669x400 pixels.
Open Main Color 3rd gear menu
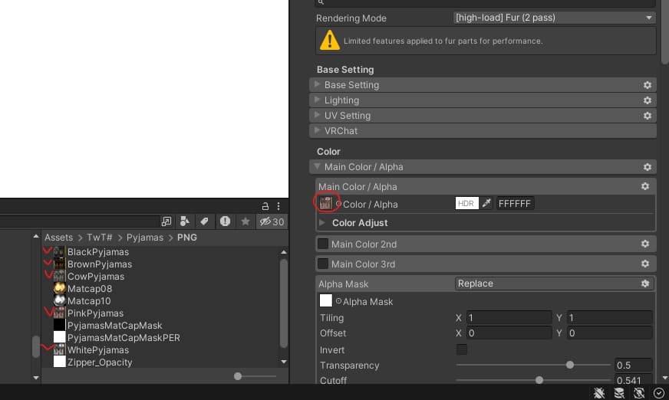[x=645, y=264]
